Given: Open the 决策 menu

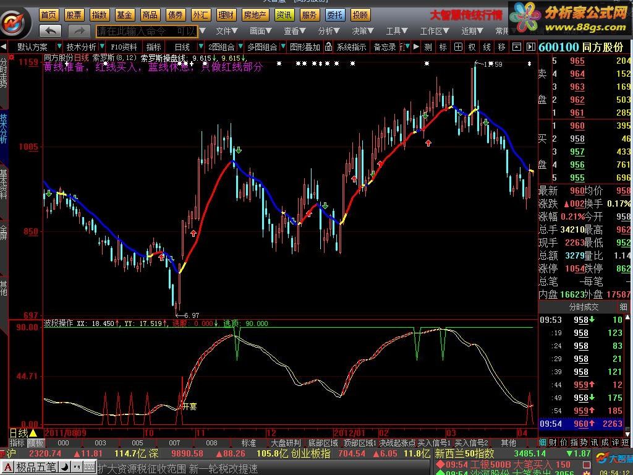Looking at the screenshot, I should pyautogui.click(x=363, y=31).
